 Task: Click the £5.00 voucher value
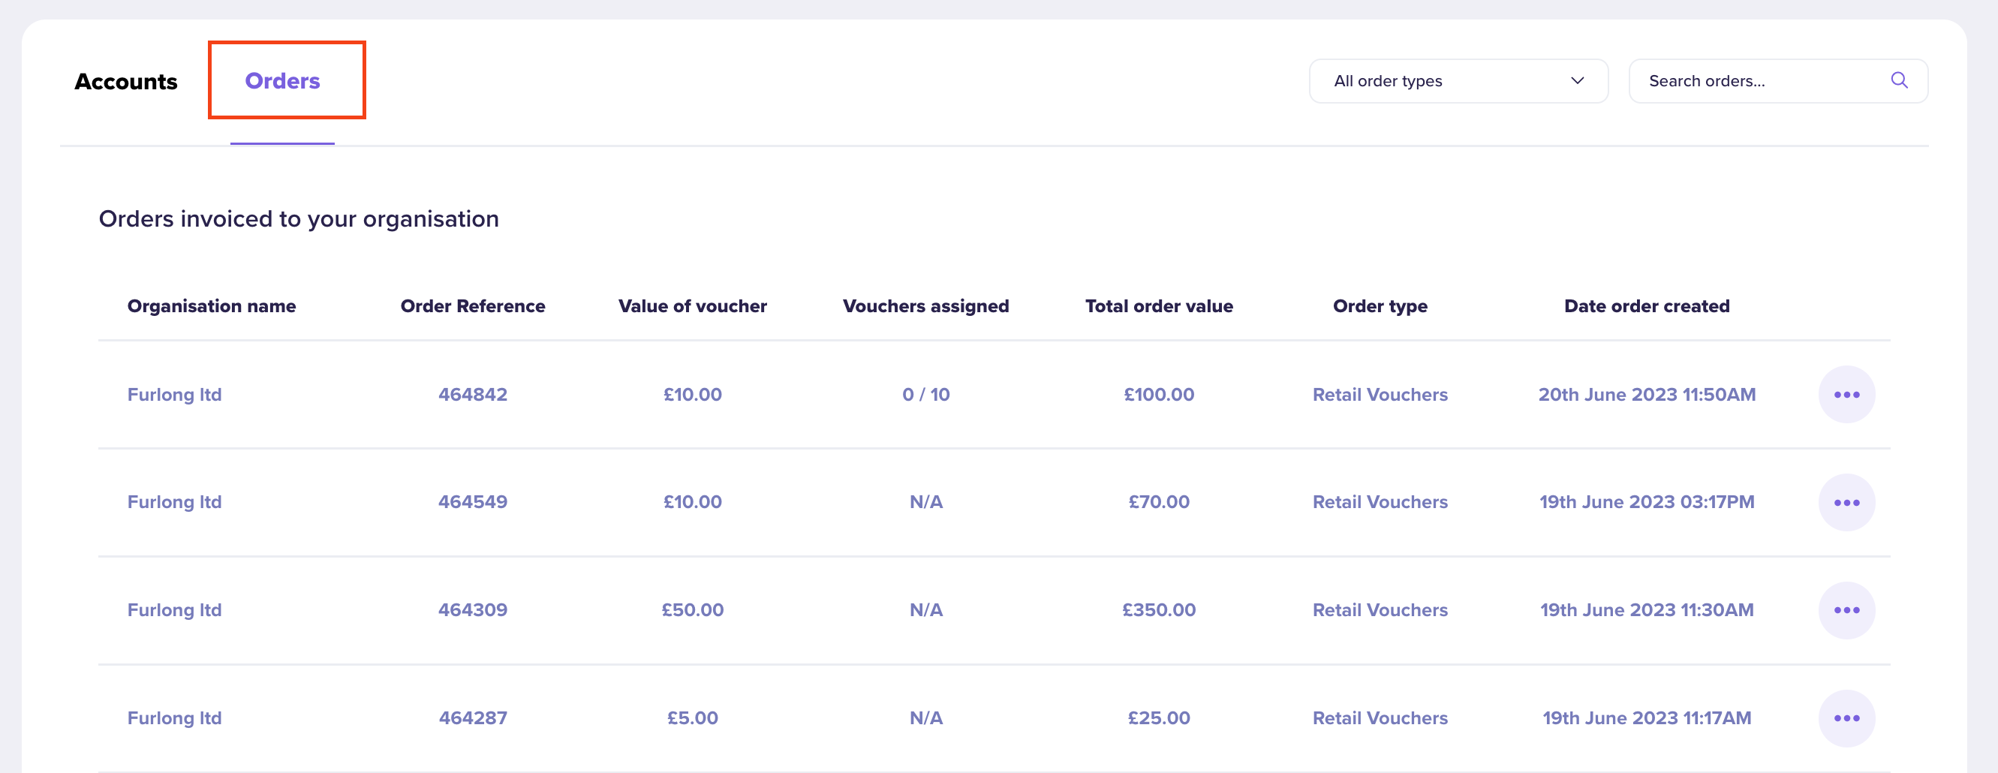(x=692, y=718)
